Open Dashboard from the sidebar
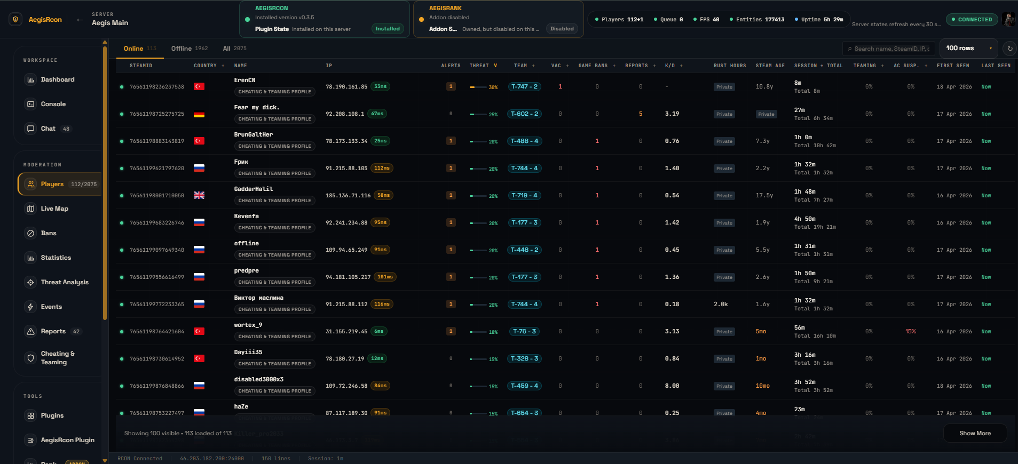The image size is (1018, 464). point(58,79)
